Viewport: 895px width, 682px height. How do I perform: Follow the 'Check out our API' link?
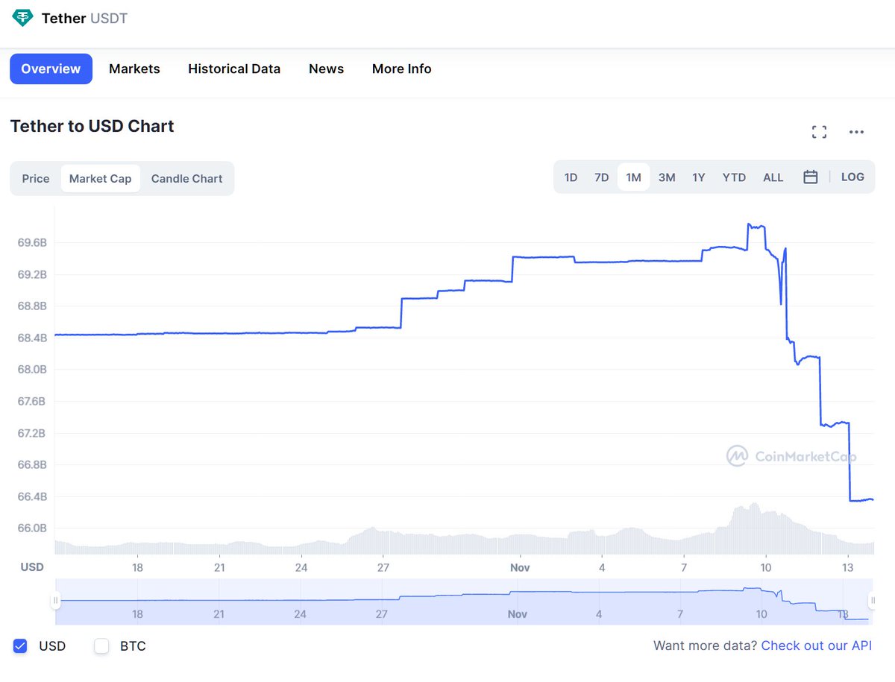pyautogui.click(x=816, y=645)
